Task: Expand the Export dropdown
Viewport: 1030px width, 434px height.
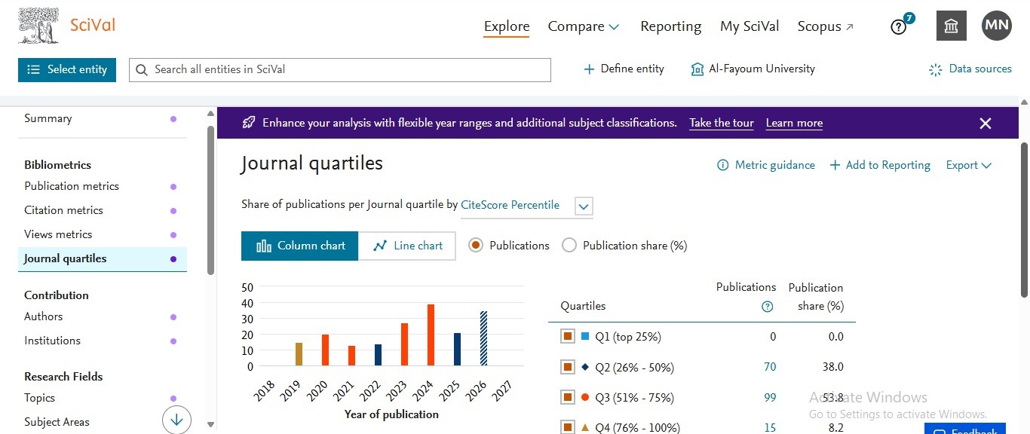Action: (969, 165)
